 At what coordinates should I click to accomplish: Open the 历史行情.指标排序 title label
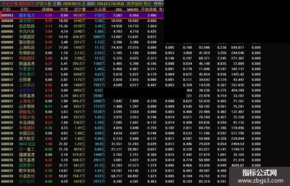(18, 4)
